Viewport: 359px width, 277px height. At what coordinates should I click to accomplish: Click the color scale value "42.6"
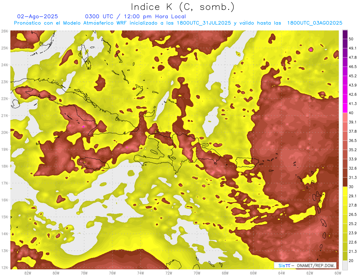click(353, 94)
